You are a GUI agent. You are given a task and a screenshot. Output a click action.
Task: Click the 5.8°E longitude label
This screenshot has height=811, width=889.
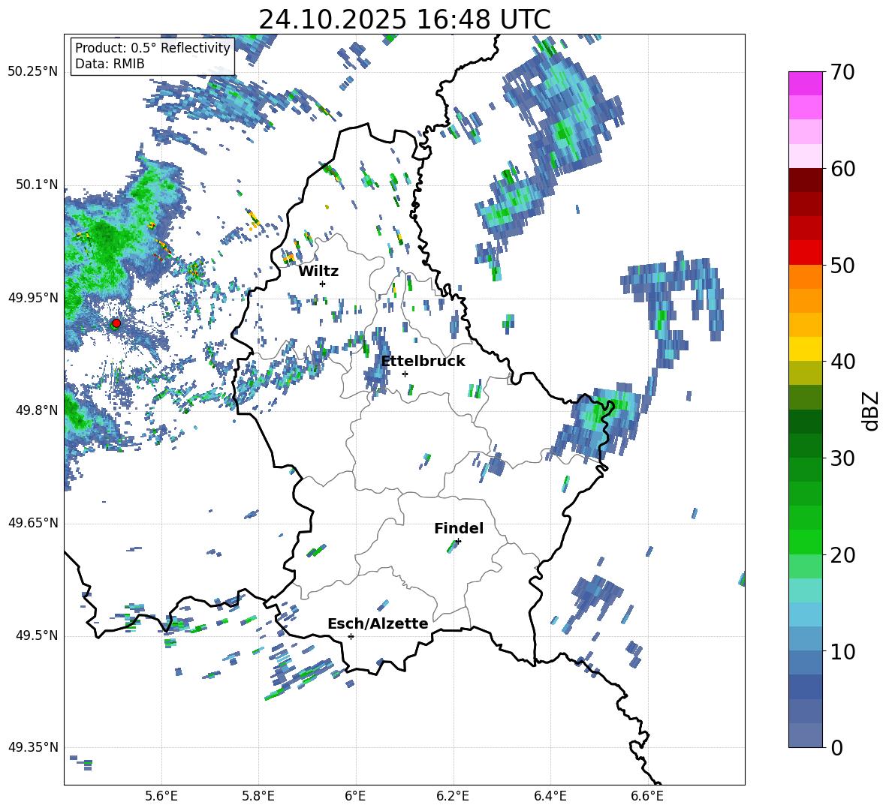258,796
